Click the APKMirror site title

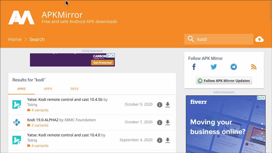62,15
